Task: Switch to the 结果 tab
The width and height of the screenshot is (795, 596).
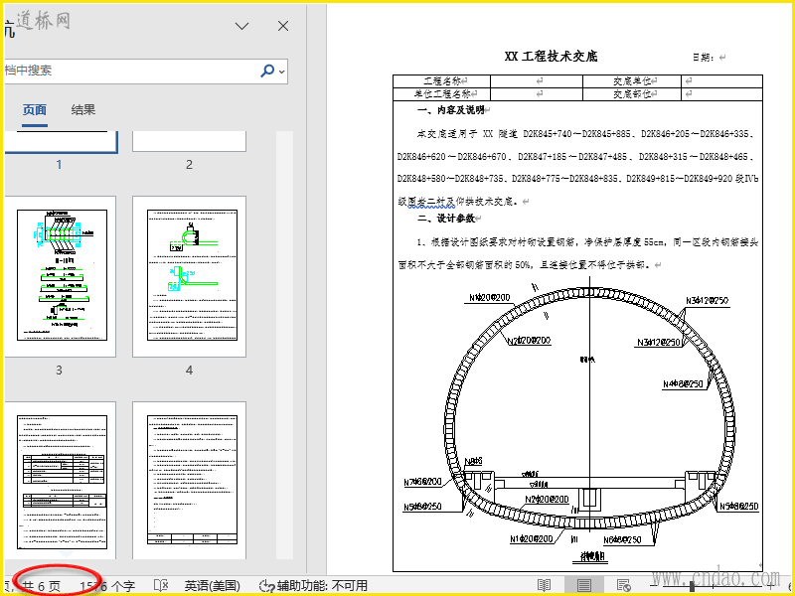Action: pyautogui.click(x=83, y=110)
